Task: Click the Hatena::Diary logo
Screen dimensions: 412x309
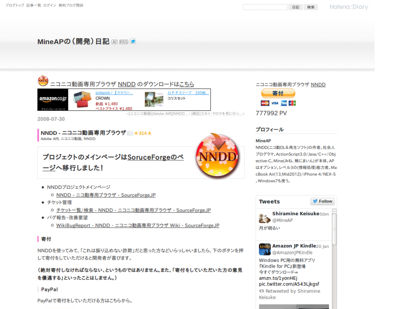Action: point(349,7)
